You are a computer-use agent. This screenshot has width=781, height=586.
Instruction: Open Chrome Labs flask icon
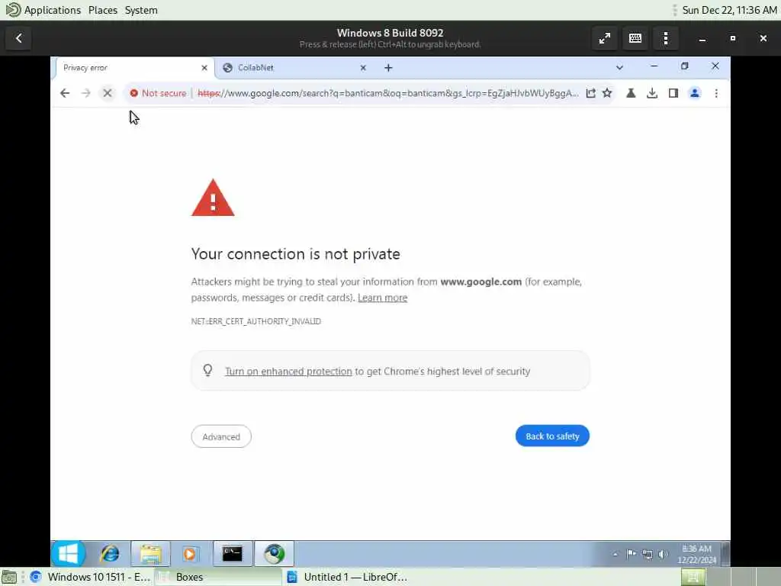tap(631, 93)
